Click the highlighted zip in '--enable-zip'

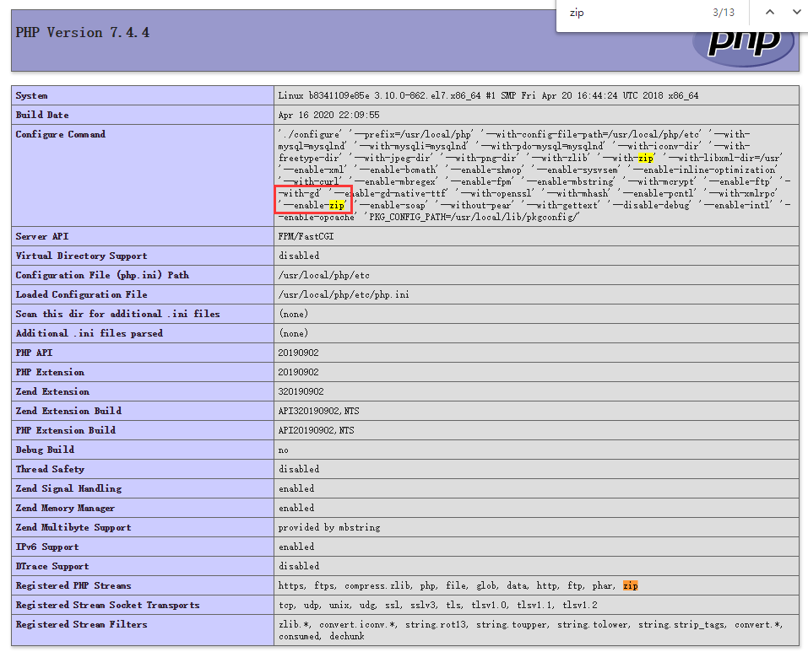[337, 205]
